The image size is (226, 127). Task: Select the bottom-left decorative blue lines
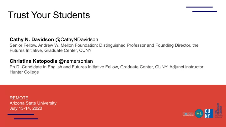pos(23,116)
